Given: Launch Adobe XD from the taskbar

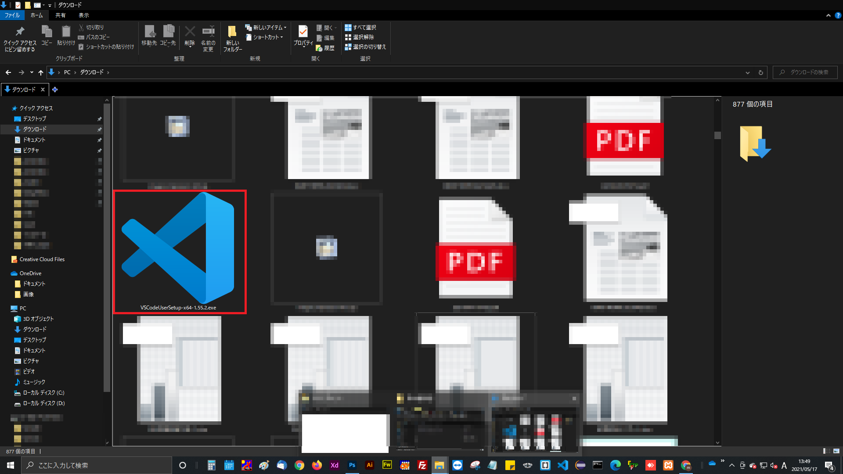Looking at the screenshot, I should (x=334, y=465).
